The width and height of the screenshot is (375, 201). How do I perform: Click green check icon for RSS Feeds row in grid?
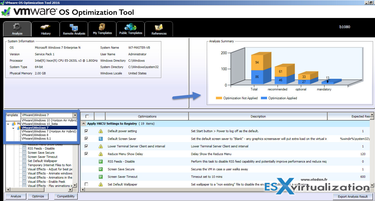[101, 161]
